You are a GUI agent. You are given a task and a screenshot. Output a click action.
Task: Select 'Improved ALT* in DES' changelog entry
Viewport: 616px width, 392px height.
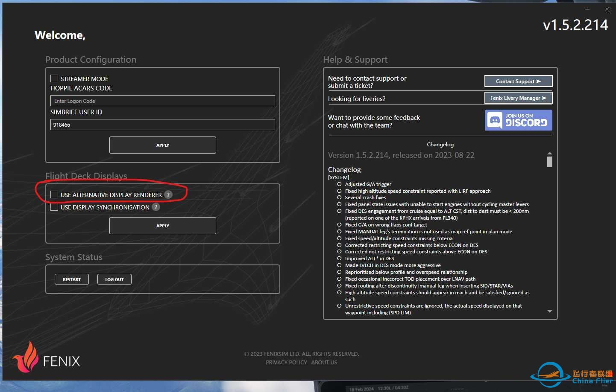tap(370, 258)
